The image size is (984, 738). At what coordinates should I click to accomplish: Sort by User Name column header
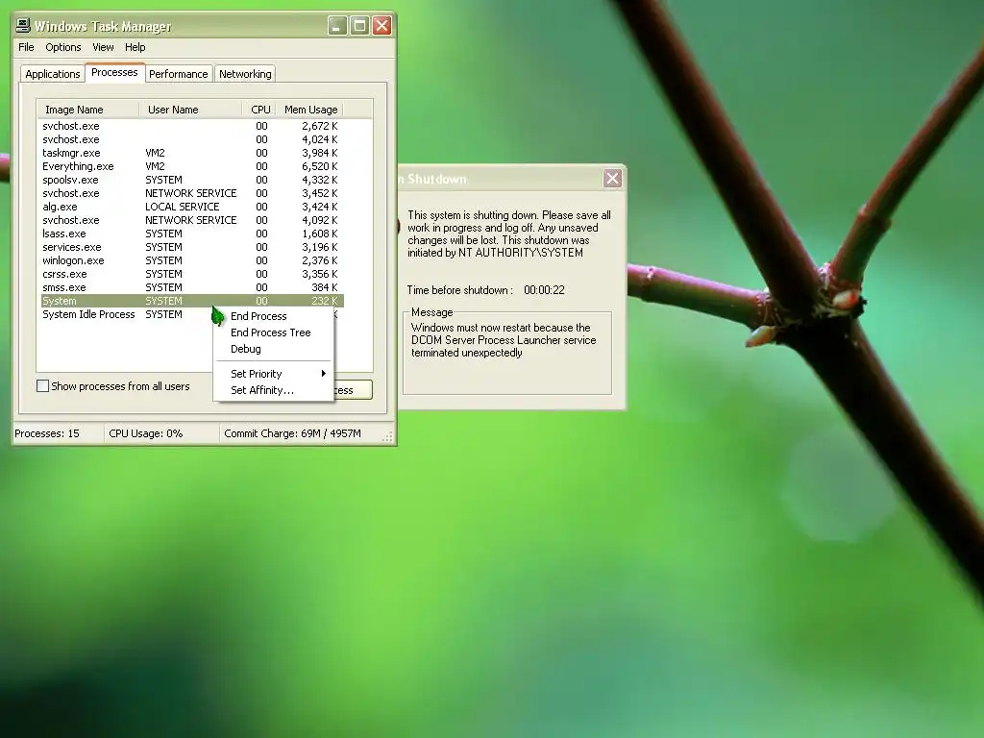(190, 110)
